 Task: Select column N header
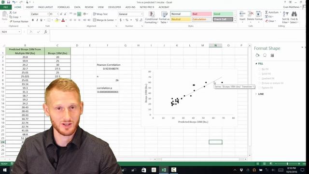pyautogui.click(x=215, y=45)
